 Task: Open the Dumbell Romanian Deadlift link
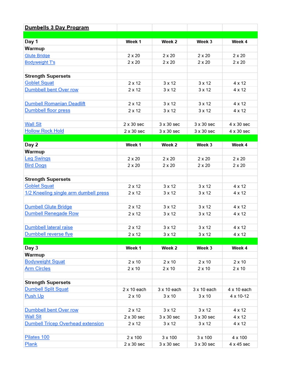pyautogui.click(x=55, y=104)
